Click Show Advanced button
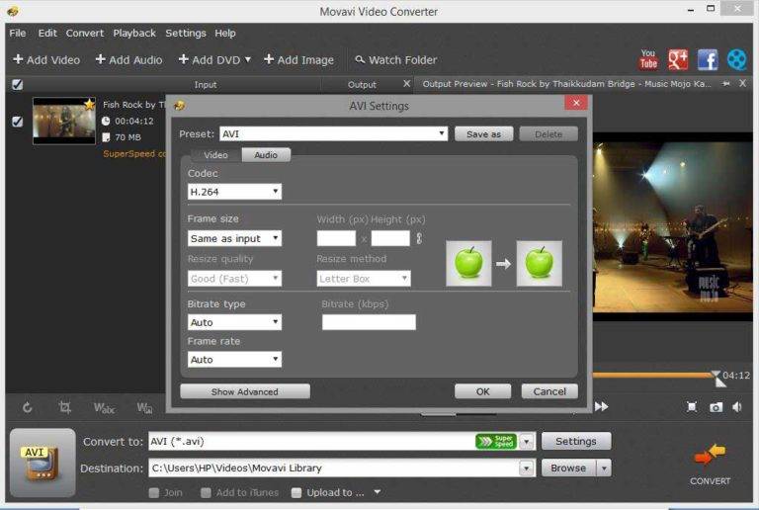This screenshot has width=759, height=510. click(x=245, y=391)
